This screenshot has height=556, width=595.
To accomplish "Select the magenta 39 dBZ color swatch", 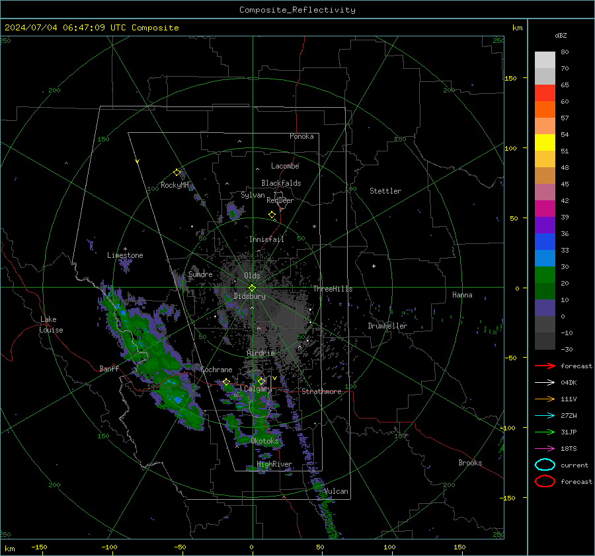I will pyautogui.click(x=545, y=208).
